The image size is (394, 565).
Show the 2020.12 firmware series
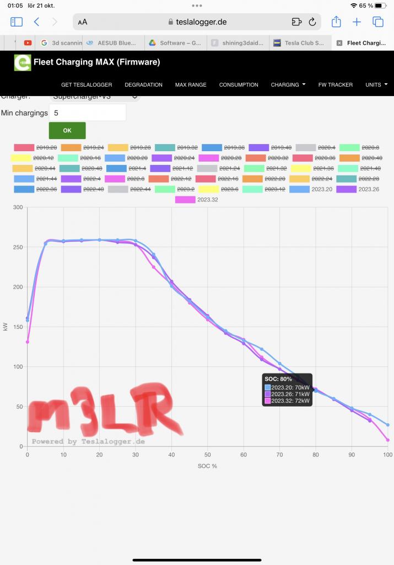coord(32,158)
